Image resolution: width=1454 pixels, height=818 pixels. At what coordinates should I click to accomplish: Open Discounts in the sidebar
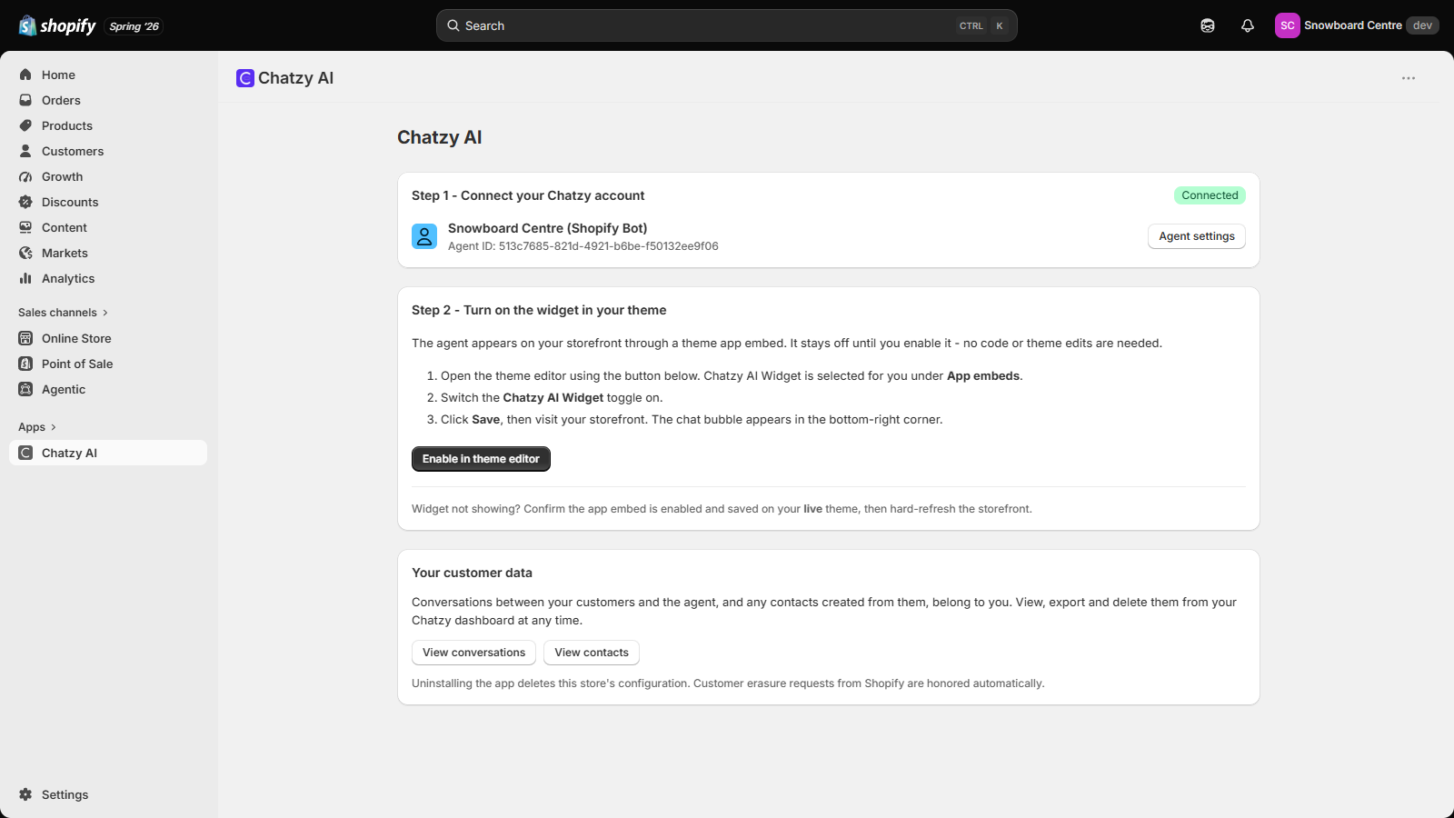[108, 202]
